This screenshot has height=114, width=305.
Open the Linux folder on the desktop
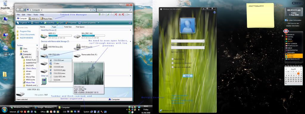pyautogui.click(x=5, y=76)
